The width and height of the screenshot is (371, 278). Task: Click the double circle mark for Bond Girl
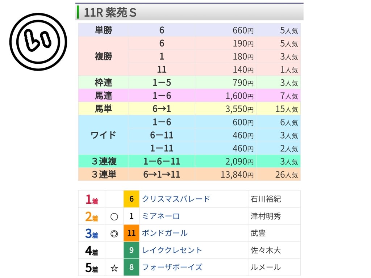114,233
